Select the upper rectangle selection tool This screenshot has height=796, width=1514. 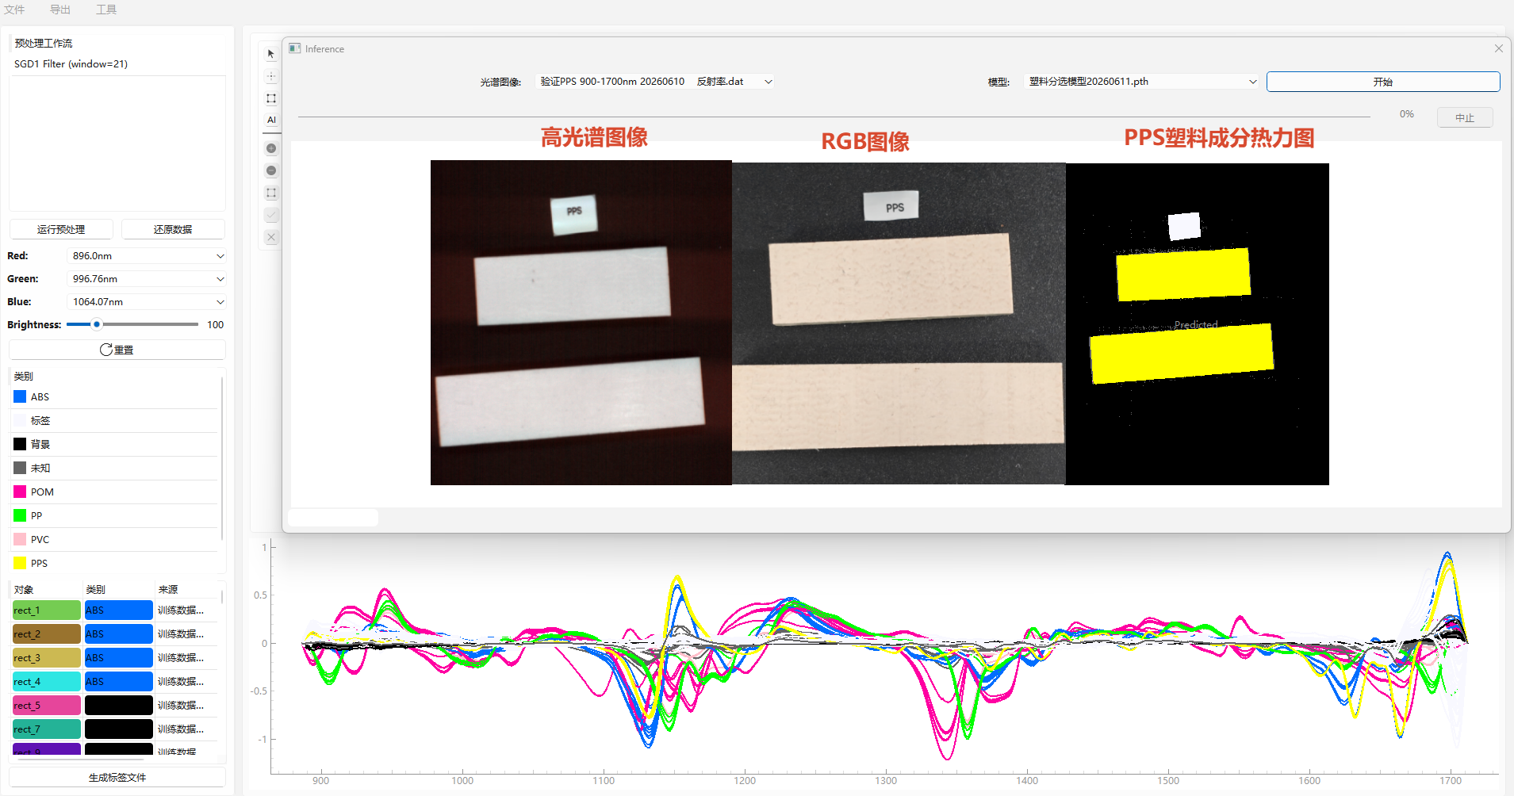[271, 99]
